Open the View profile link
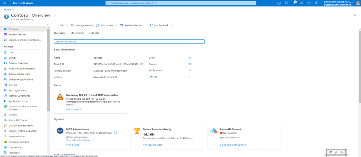Screen dimensions: 361x157 coord(73,145)
